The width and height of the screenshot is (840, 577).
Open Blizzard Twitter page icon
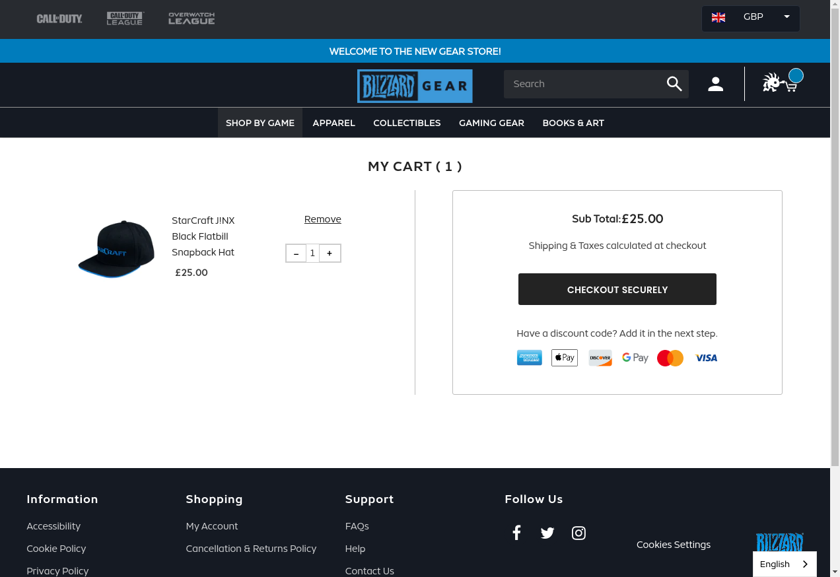pos(547,533)
